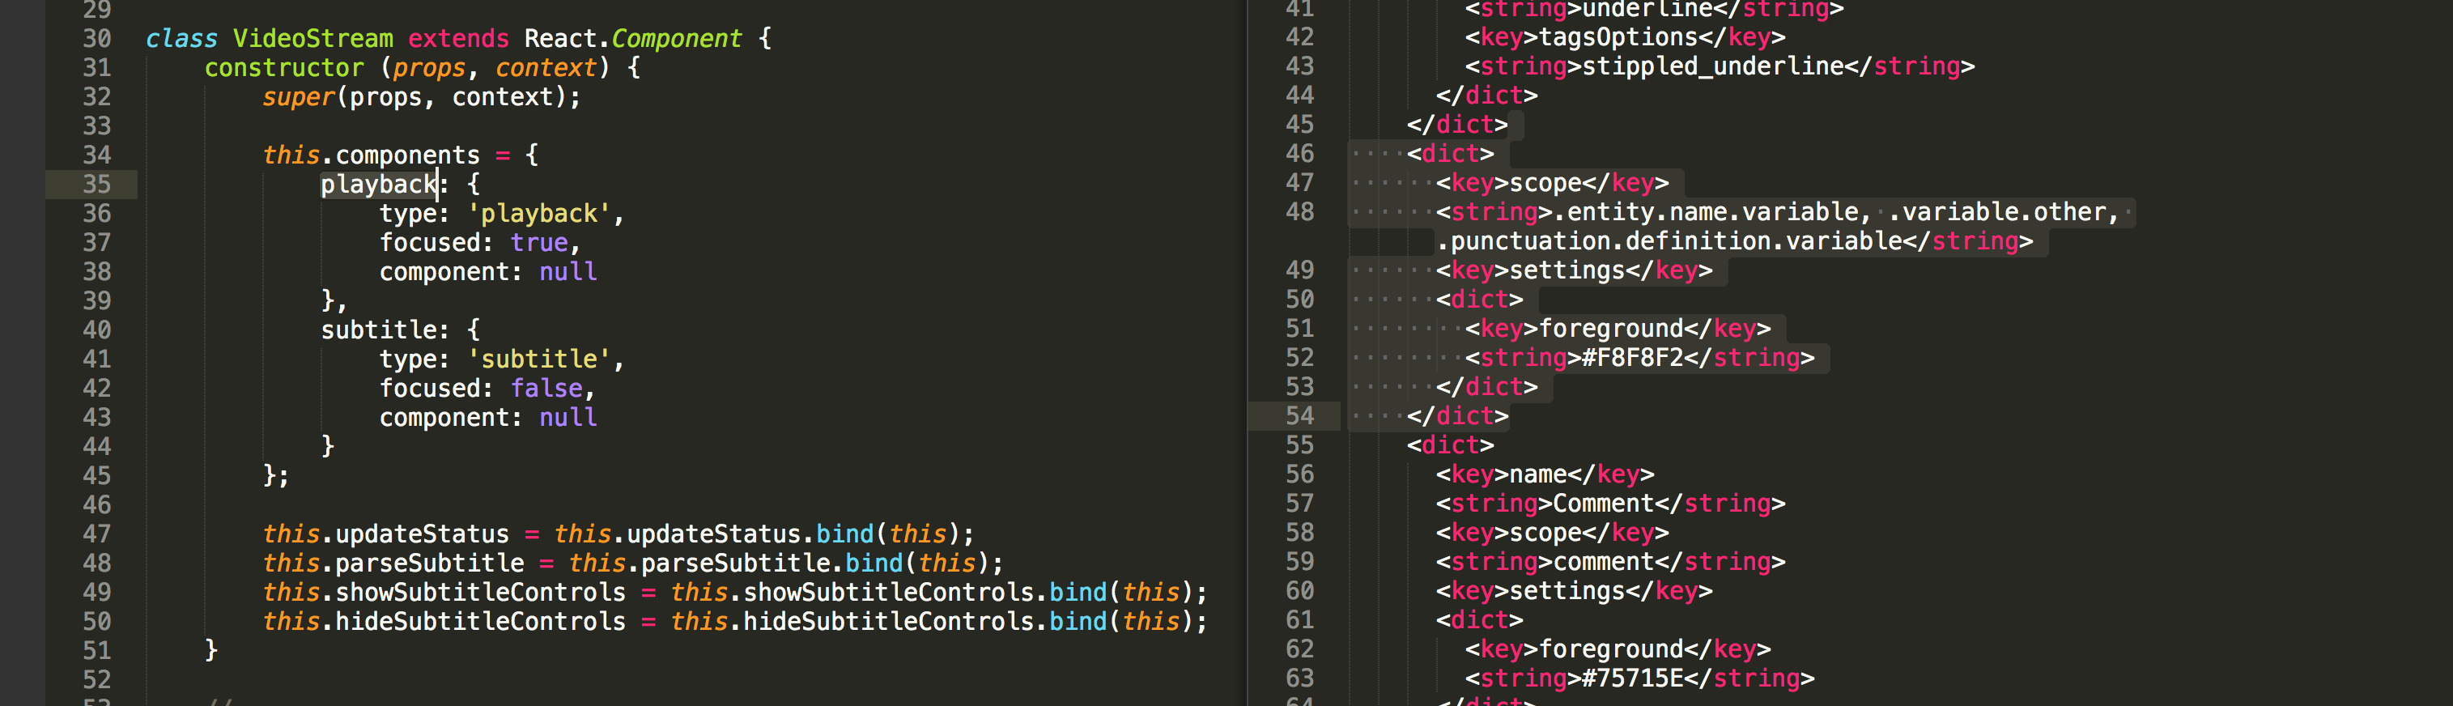The height and width of the screenshot is (706, 2453).
Task: Click 'comment' scope string on line 59
Action: (x=1603, y=561)
